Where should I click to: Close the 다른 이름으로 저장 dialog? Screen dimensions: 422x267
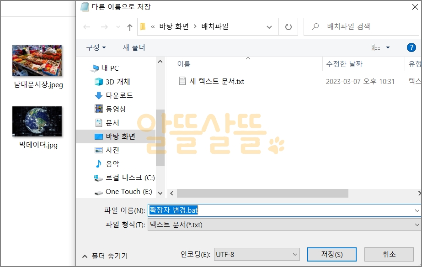tap(415, 7)
